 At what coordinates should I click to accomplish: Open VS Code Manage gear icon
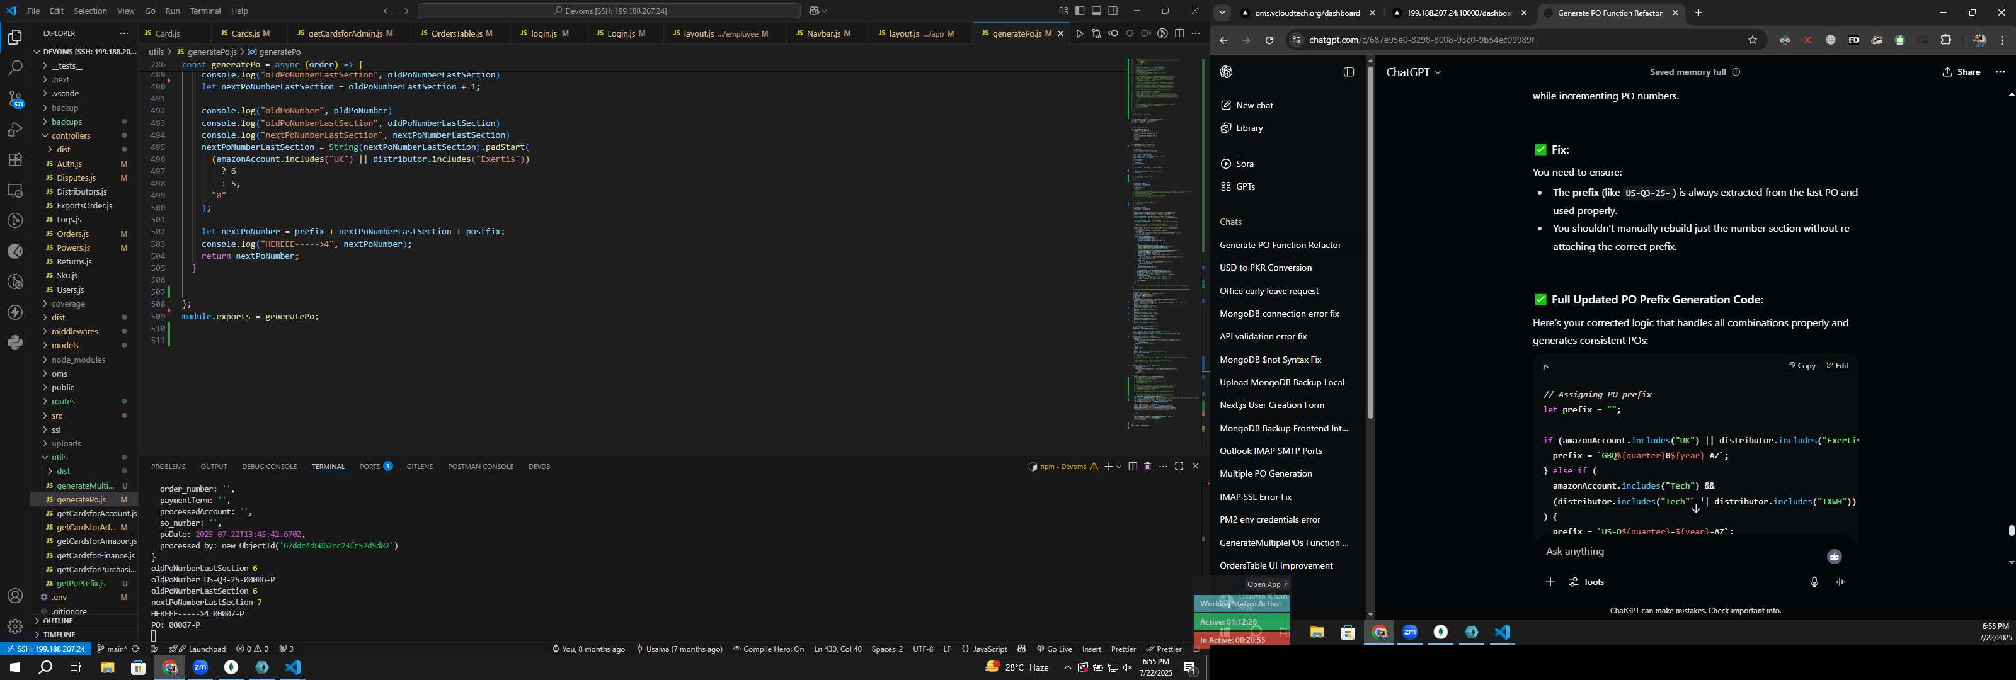[15, 626]
